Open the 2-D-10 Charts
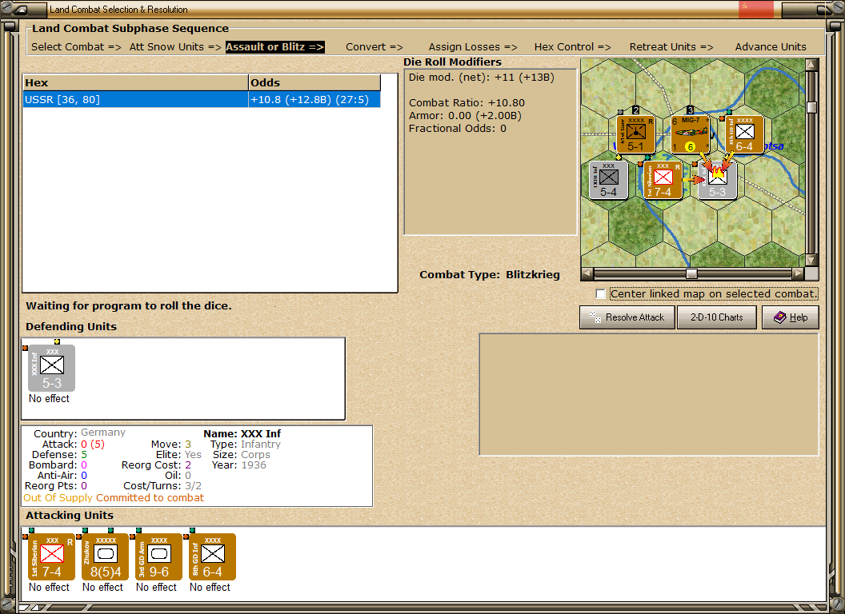 pos(716,317)
